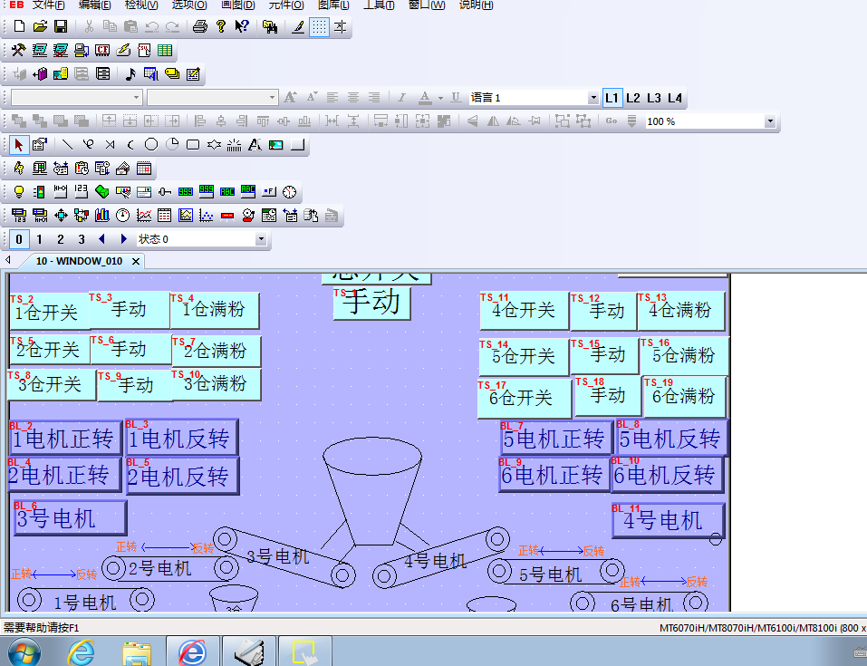This screenshot has width=867, height=666.
Task: Choose the text tool with letter A
Action: [x=255, y=144]
